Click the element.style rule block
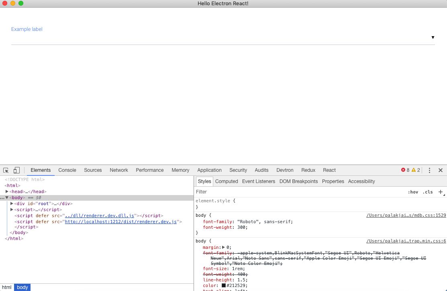The height and width of the screenshot is (291, 447). [320, 204]
